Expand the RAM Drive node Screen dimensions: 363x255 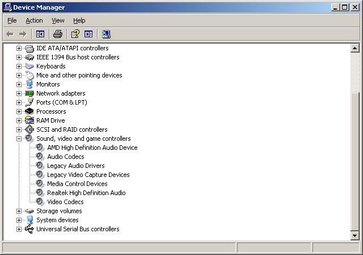click(19, 120)
